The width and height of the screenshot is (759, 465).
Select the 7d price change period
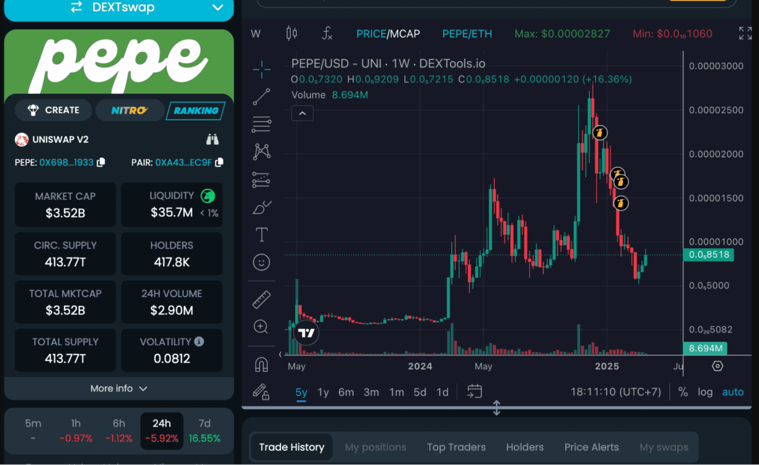click(x=205, y=430)
